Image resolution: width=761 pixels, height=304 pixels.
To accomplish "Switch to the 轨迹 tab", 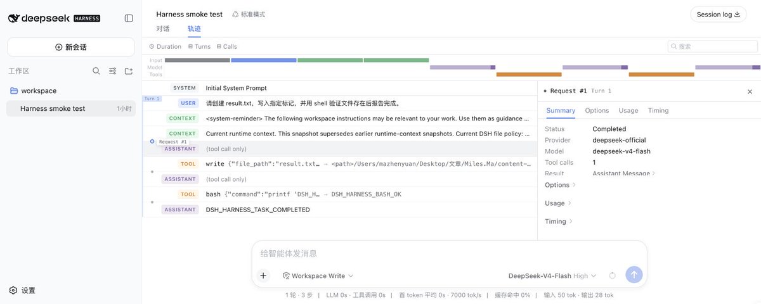I will pos(194,28).
